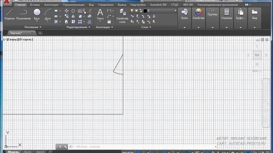Open the trim tool dropdown arrow
273x153 pixels.
(x=84, y=11)
